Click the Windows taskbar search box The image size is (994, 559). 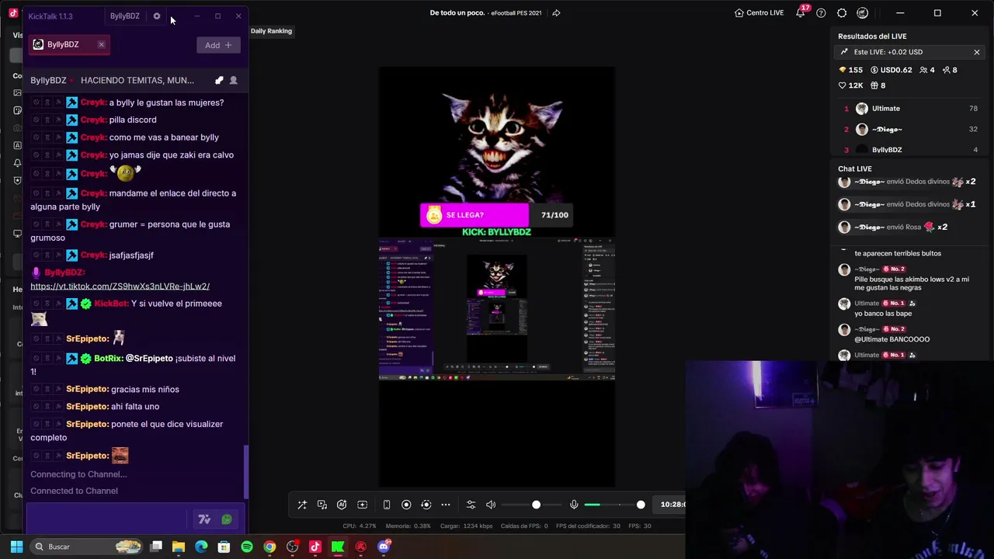[88, 547]
